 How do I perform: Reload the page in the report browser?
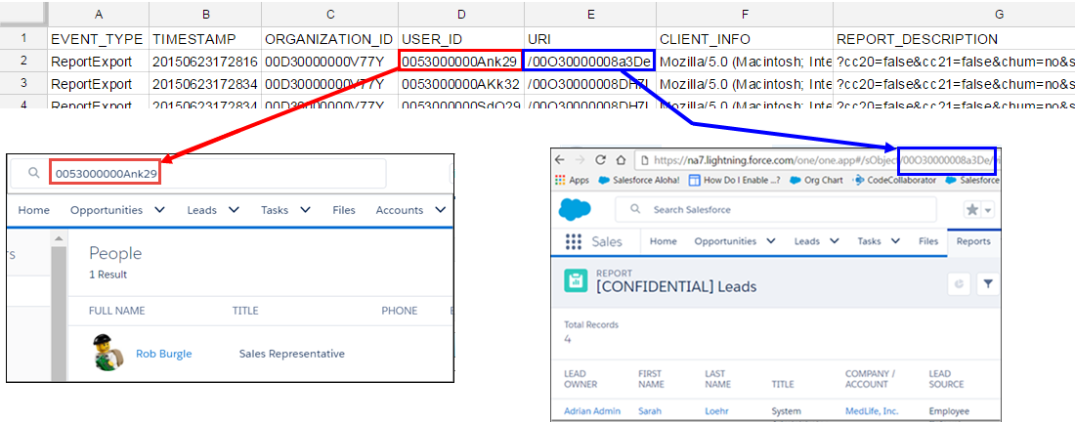click(601, 159)
